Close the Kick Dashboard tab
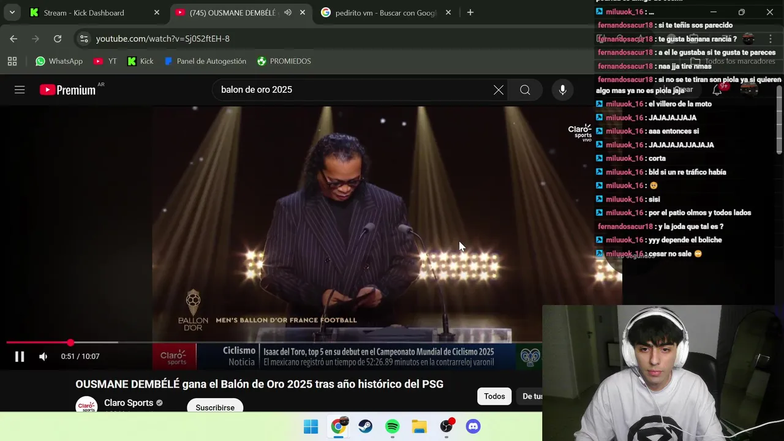 coord(157,12)
